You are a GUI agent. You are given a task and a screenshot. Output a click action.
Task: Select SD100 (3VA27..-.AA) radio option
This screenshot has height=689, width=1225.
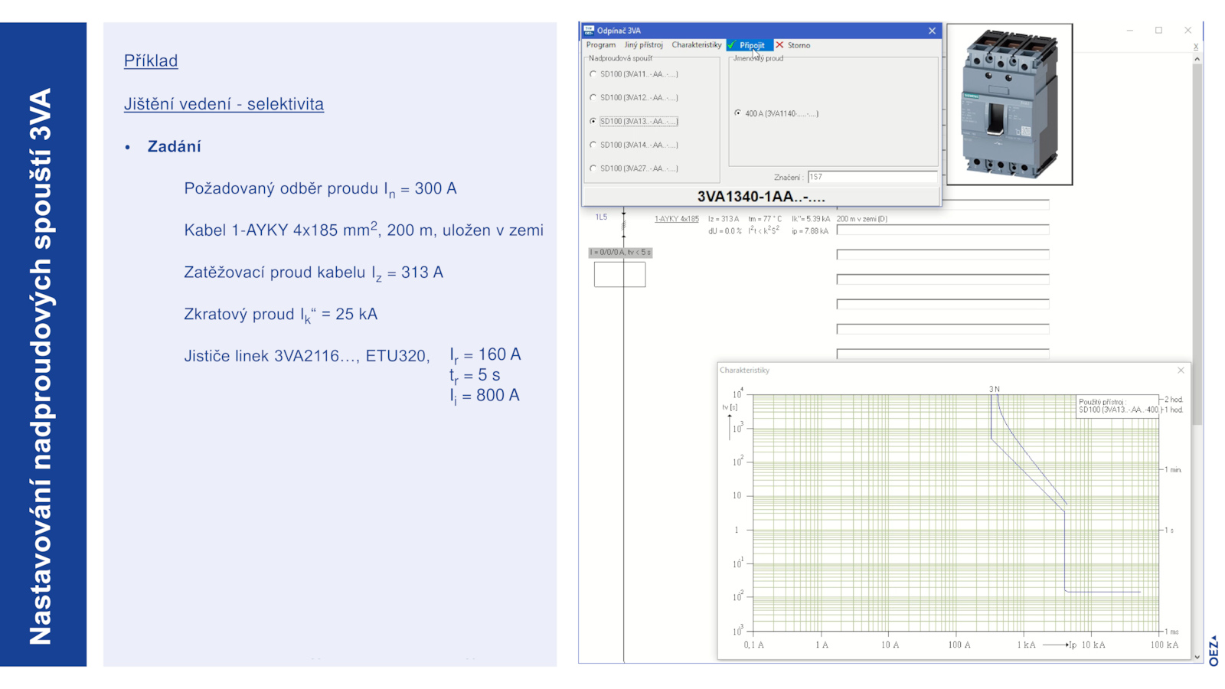(634, 168)
